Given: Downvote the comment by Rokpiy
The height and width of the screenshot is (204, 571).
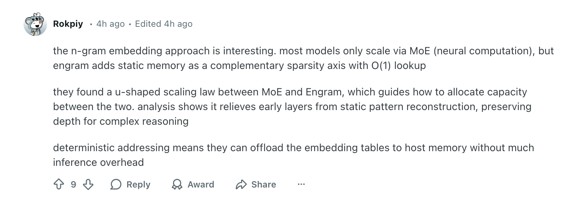Looking at the screenshot, I should point(88,184).
